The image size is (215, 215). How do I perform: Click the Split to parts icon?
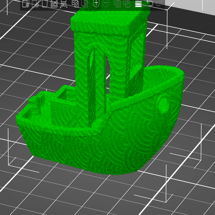click(127, 4)
